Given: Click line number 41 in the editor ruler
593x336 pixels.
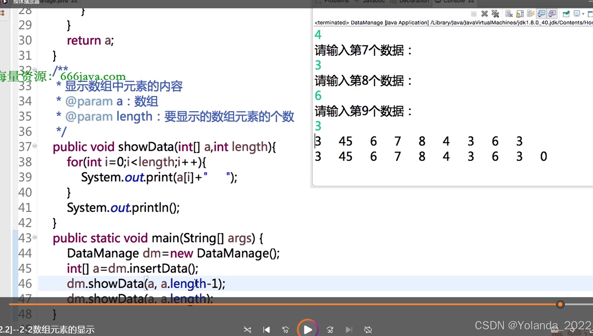Looking at the screenshot, I should pyautogui.click(x=25, y=207).
